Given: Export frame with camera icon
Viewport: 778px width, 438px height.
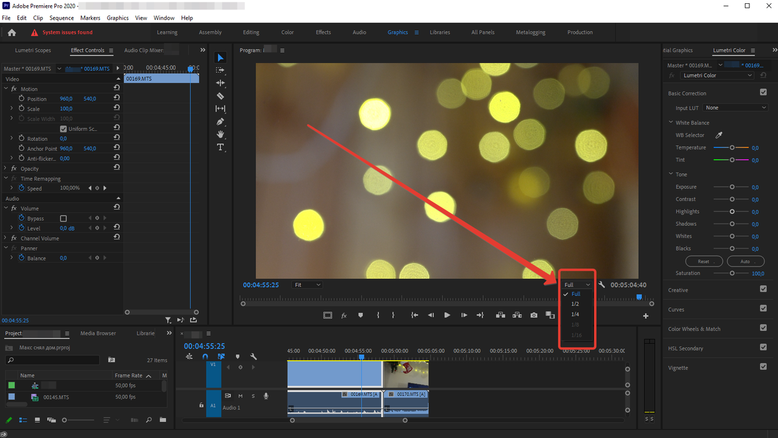Looking at the screenshot, I should [x=534, y=315].
